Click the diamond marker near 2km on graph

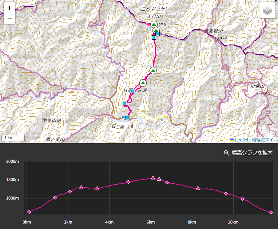pyautogui.click(x=70, y=192)
